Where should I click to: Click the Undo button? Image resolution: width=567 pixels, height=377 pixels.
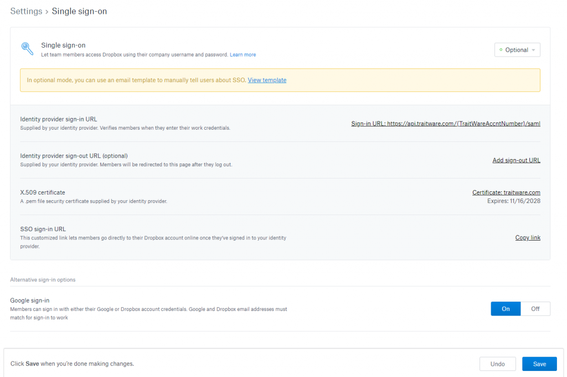[498, 364]
